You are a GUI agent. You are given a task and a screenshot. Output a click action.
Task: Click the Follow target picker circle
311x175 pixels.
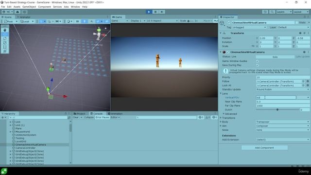[x=303, y=81]
